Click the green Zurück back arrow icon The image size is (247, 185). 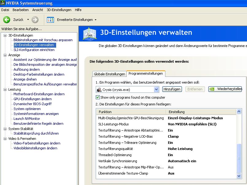(x=7, y=20)
